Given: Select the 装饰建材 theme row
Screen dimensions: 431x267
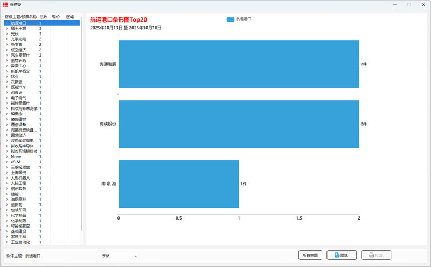Looking at the screenshot, I should click(42, 119).
